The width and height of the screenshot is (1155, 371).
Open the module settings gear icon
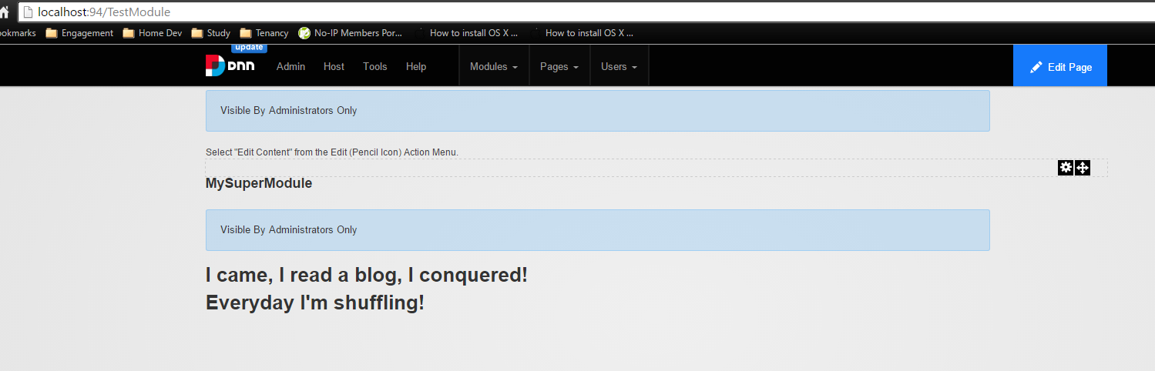tap(1066, 168)
